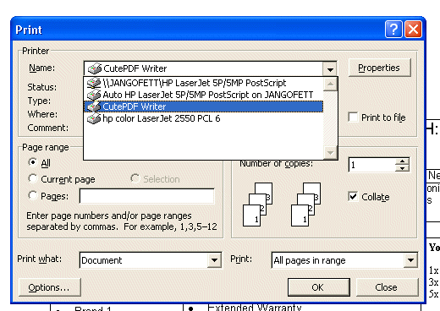Click the help question mark button
This screenshot has height=311, width=440.
(x=393, y=29)
